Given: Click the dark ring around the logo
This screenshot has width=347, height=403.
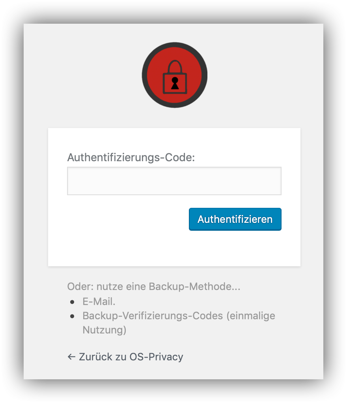Looking at the screenshot, I should pyautogui.click(x=144, y=75).
